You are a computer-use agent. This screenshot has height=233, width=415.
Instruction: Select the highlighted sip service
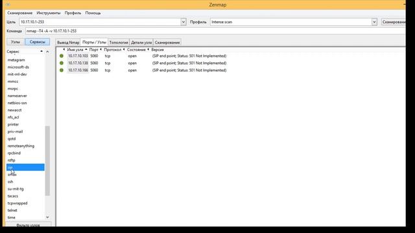(25, 167)
